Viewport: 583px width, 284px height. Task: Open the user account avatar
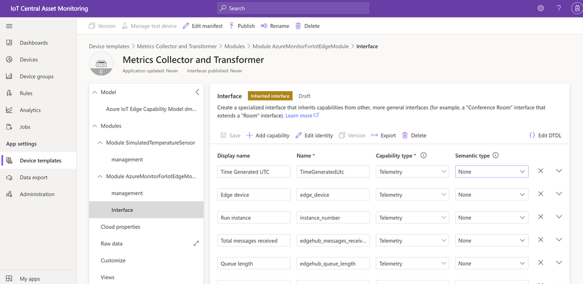click(577, 8)
